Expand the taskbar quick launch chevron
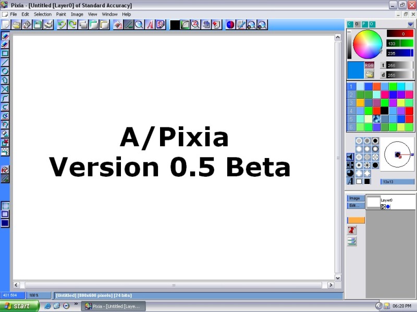 tap(76, 304)
